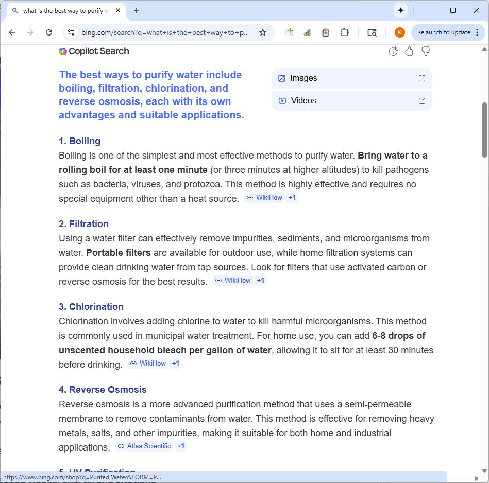The image size is (489, 483).
Task: Click the '1. Boiling' heading
Action: pyautogui.click(x=79, y=141)
